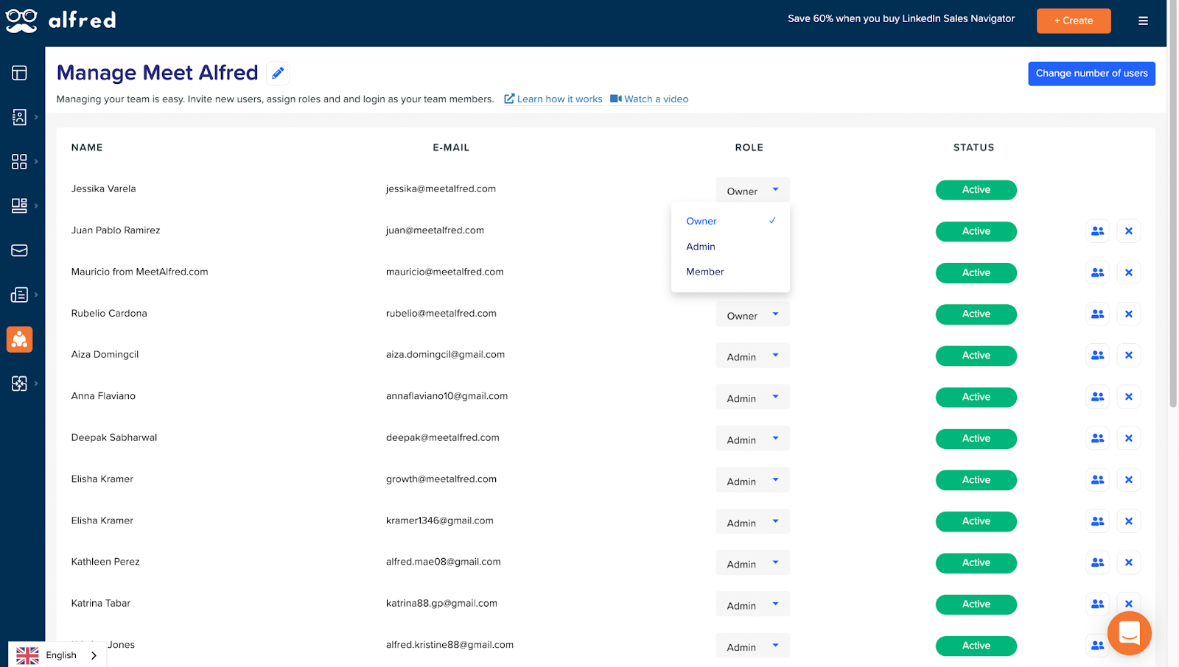Open integrations icon at sidebar bottom
Screen dimensions: 1179x667
pos(20,384)
